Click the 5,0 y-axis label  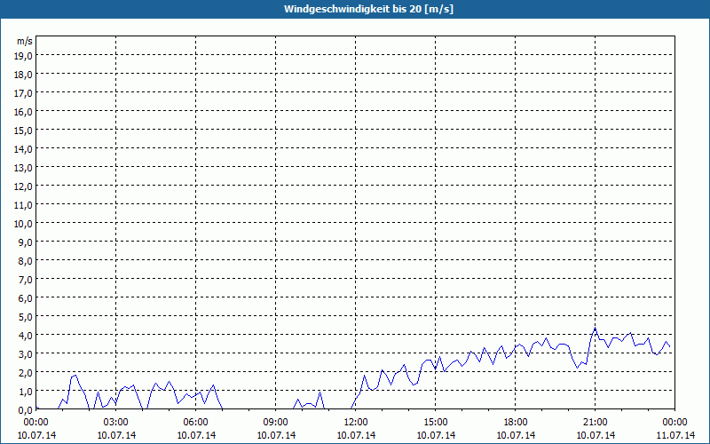click(x=25, y=317)
